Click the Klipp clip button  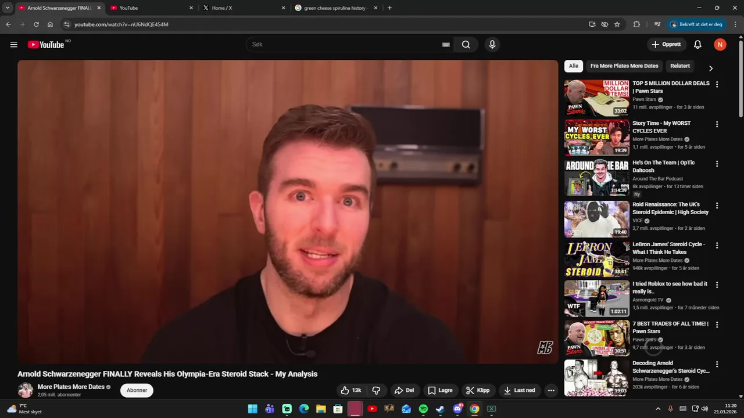[x=478, y=390]
